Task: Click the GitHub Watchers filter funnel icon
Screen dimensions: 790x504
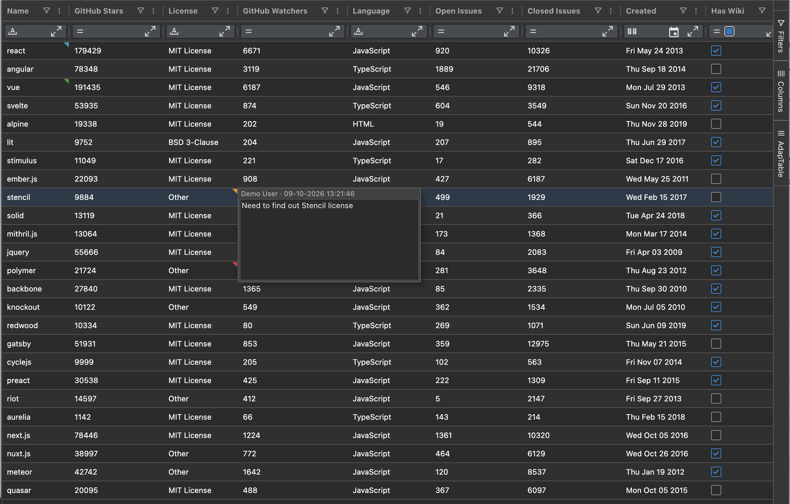Action: coord(325,11)
